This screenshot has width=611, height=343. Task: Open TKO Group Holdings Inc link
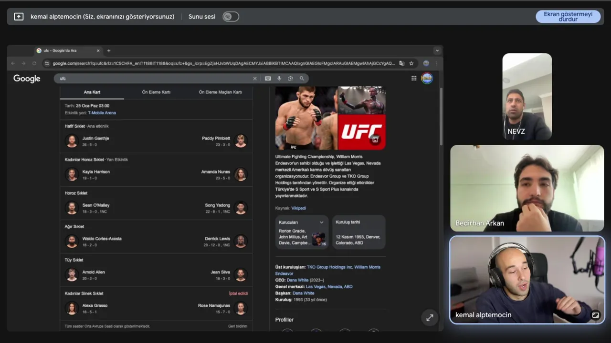[329, 267]
